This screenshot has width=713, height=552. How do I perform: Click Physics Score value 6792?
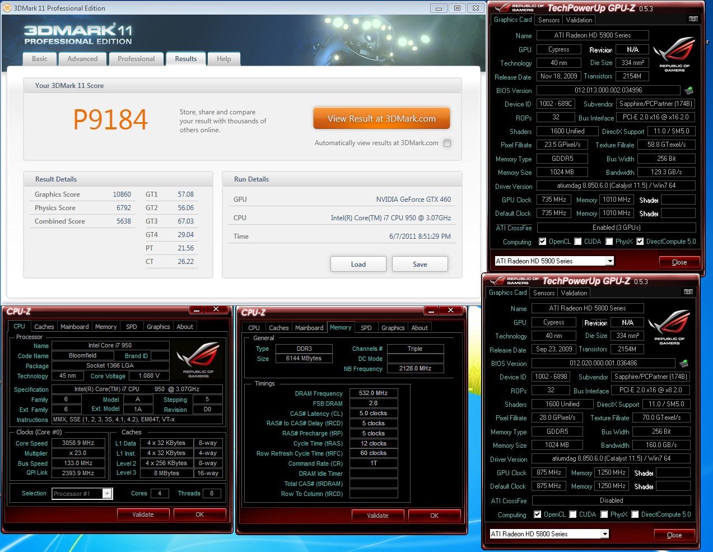[x=124, y=208]
